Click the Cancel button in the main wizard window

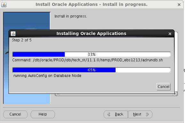click(15, 114)
